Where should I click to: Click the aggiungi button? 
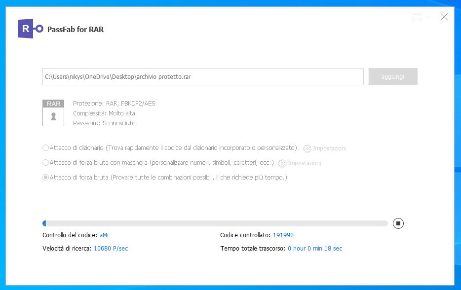393,76
